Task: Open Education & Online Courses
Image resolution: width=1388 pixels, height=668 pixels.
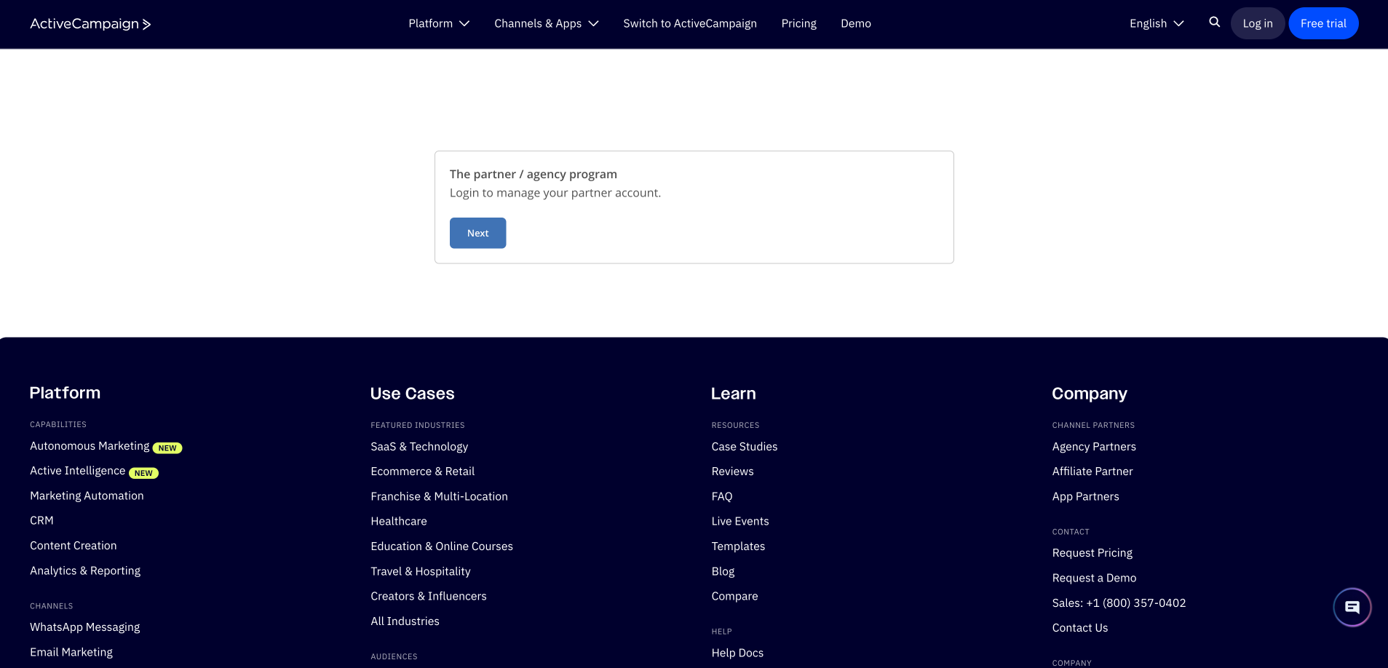Action: click(442, 546)
